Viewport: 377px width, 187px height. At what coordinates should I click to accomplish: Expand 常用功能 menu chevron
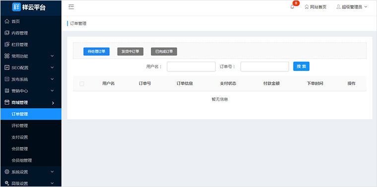52,56
